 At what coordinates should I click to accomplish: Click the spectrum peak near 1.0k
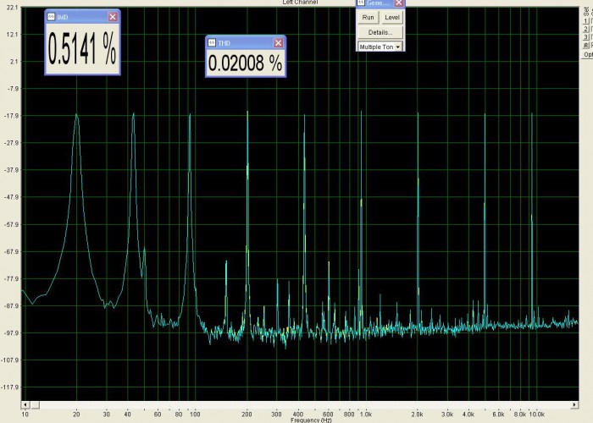pyautogui.click(x=361, y=113)
